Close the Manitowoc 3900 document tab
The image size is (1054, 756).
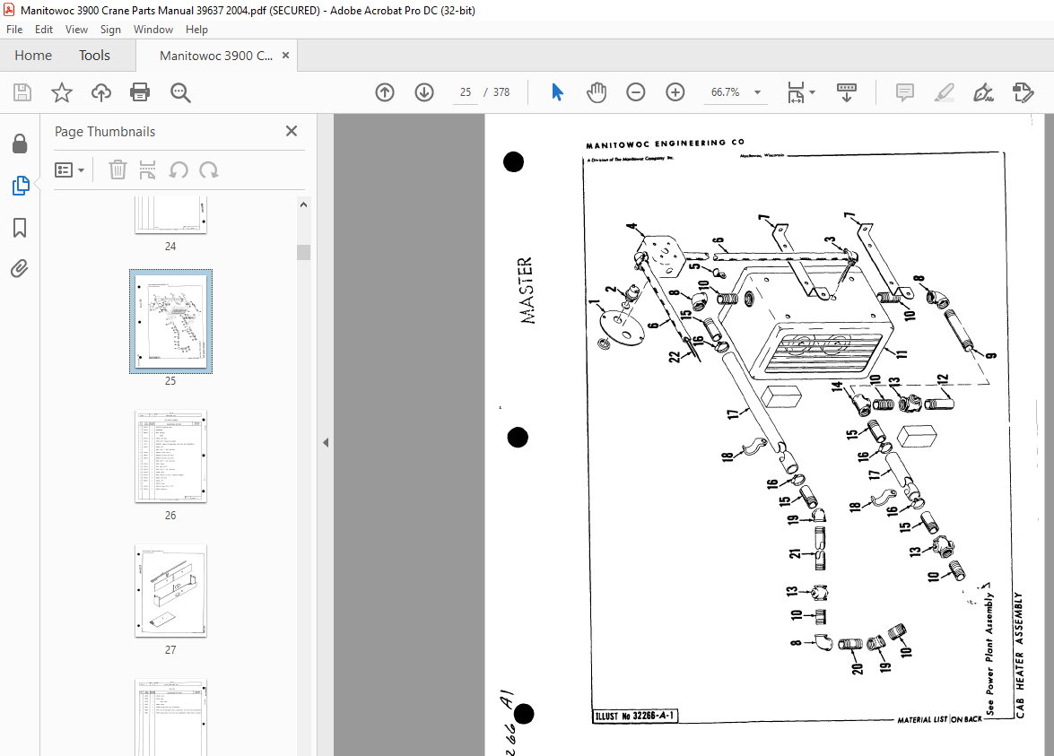pyautogui.click(x=285, y=55)
